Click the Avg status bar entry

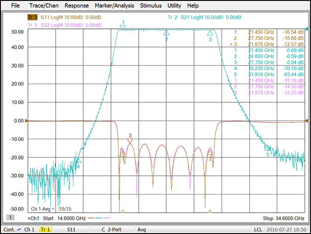coord(142,229)
